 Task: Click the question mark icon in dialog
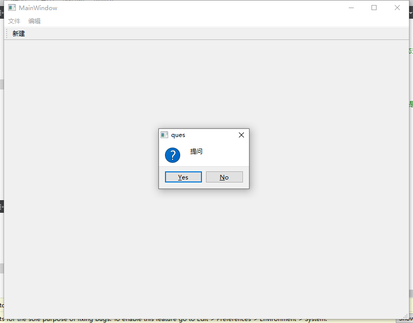coord(173,155)
